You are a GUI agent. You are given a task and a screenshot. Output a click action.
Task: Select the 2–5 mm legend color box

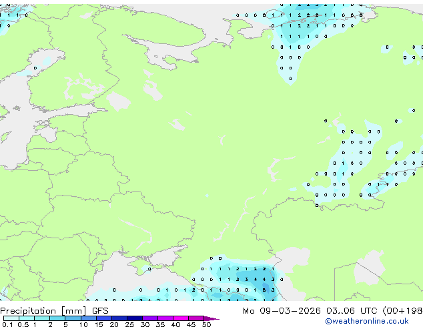click(57, 318)
